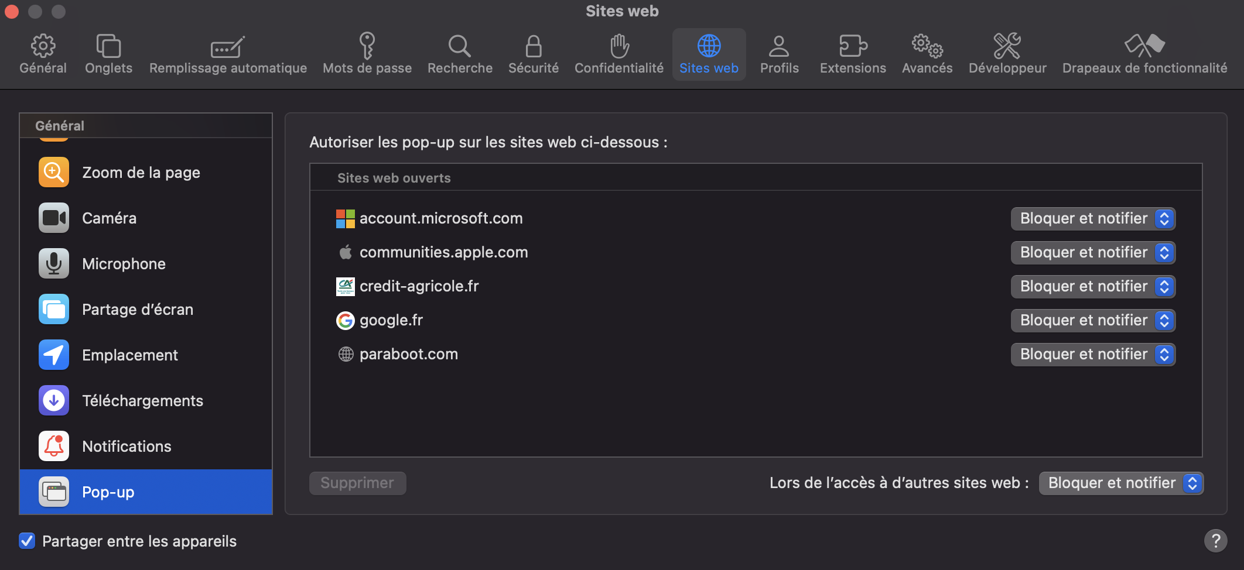Open the Développeur tools icon pane
The image size is (1244, 570).
[x=1007, y=47]
